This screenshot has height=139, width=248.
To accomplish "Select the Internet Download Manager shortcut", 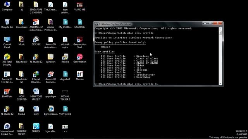I will click(36, 77).
